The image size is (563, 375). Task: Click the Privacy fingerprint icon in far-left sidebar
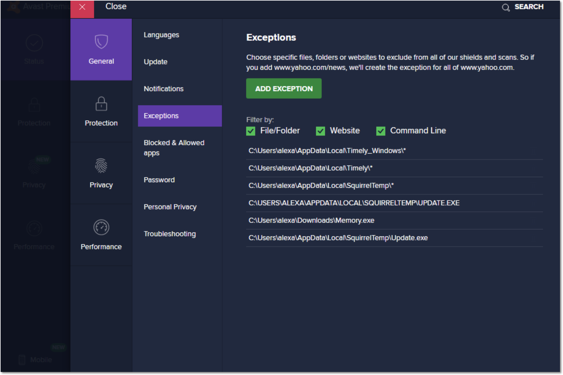[34, 166]
